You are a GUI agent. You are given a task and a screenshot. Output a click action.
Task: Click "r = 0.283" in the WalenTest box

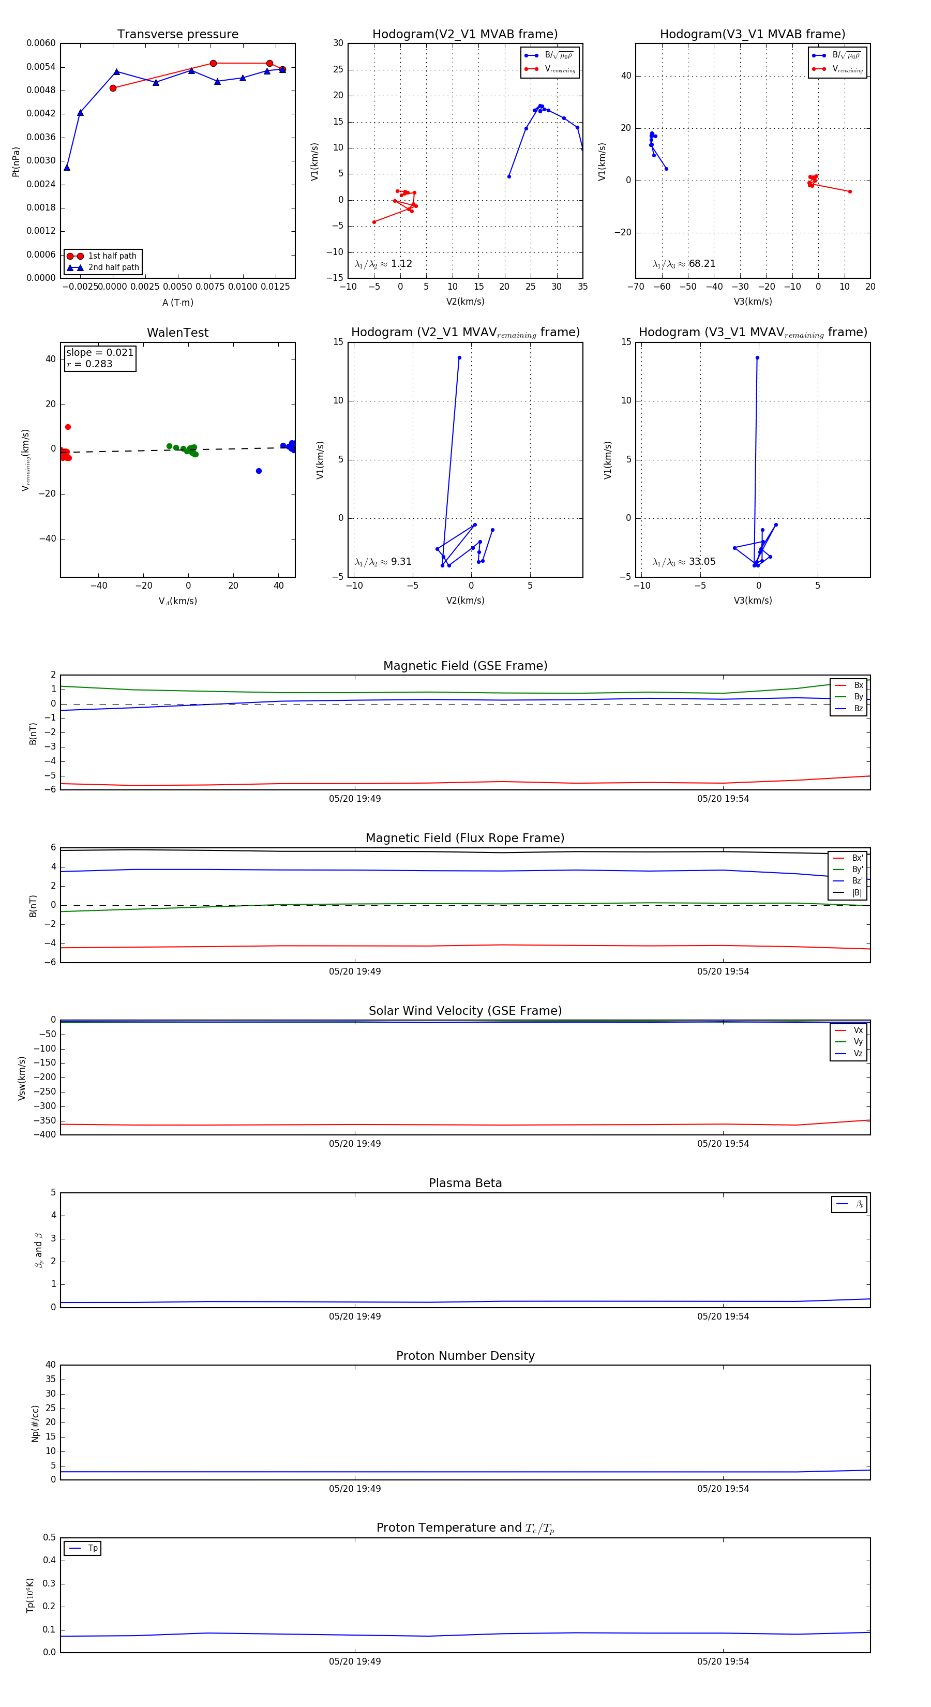89,364
